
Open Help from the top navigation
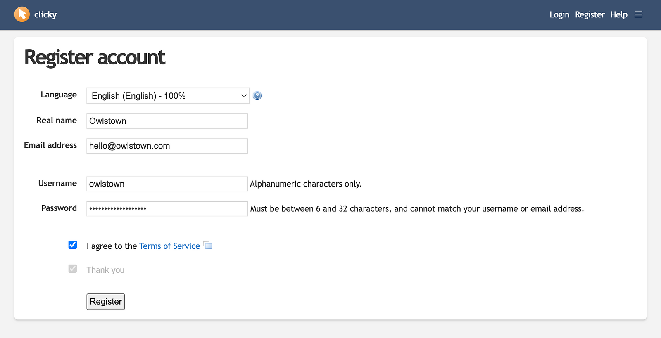[618, 14]
